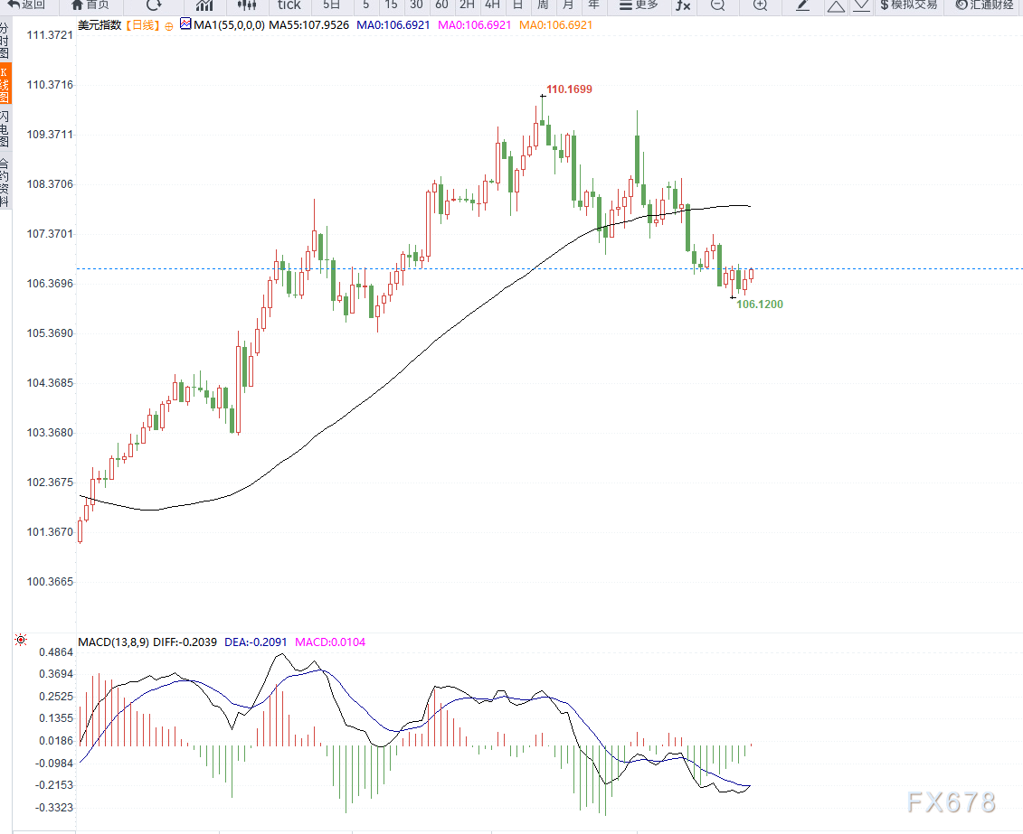Viewport: 1023px width, 834px height.
Task: Select the 分时图 sidebar tab
Action: click(x=5, y=41)
